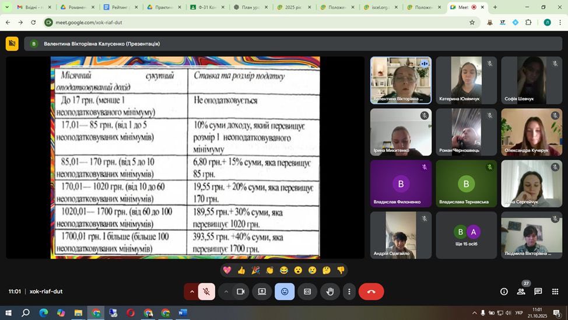Show hidden system tray icons
This screenshot has width=568, height=320.
coord(474,313)
